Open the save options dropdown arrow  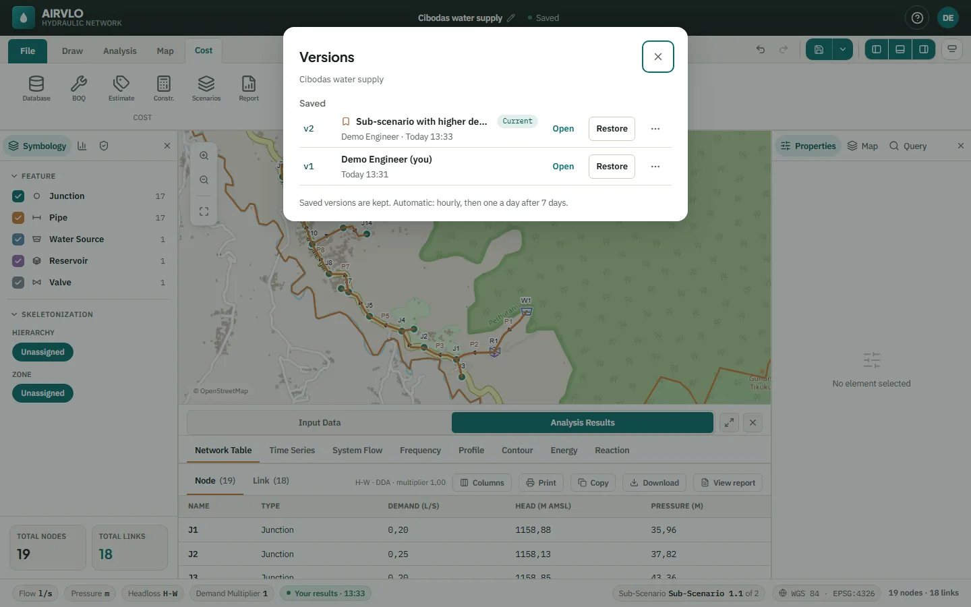point(843,49)
